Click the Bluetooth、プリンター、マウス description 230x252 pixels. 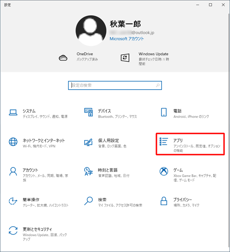(x=117, y=116)
